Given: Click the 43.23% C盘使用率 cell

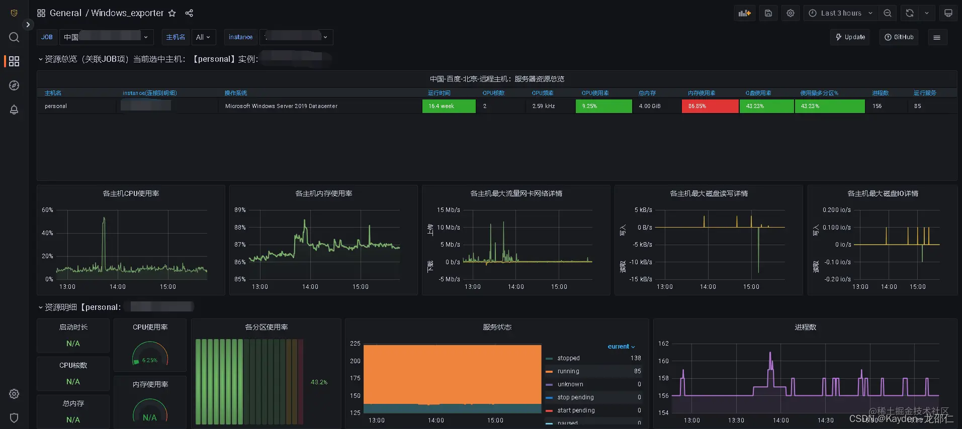Looking at the screenshot, I should [x=766, y=106].
